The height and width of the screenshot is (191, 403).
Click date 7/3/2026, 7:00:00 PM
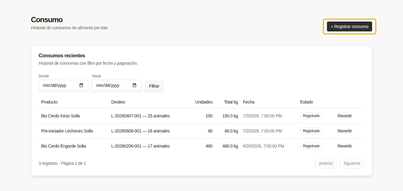click(x=262, y=116)
